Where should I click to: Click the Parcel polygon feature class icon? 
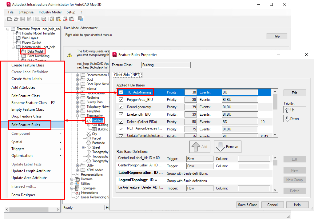point(89,138)
